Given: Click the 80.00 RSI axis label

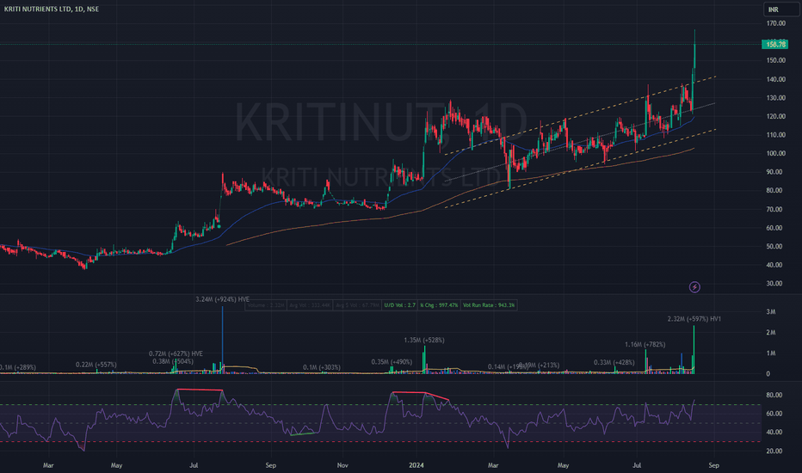Looking at the screenshot, I should [774, 396].
